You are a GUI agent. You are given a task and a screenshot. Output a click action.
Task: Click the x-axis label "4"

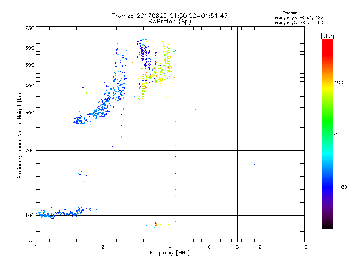coord(170,247)
